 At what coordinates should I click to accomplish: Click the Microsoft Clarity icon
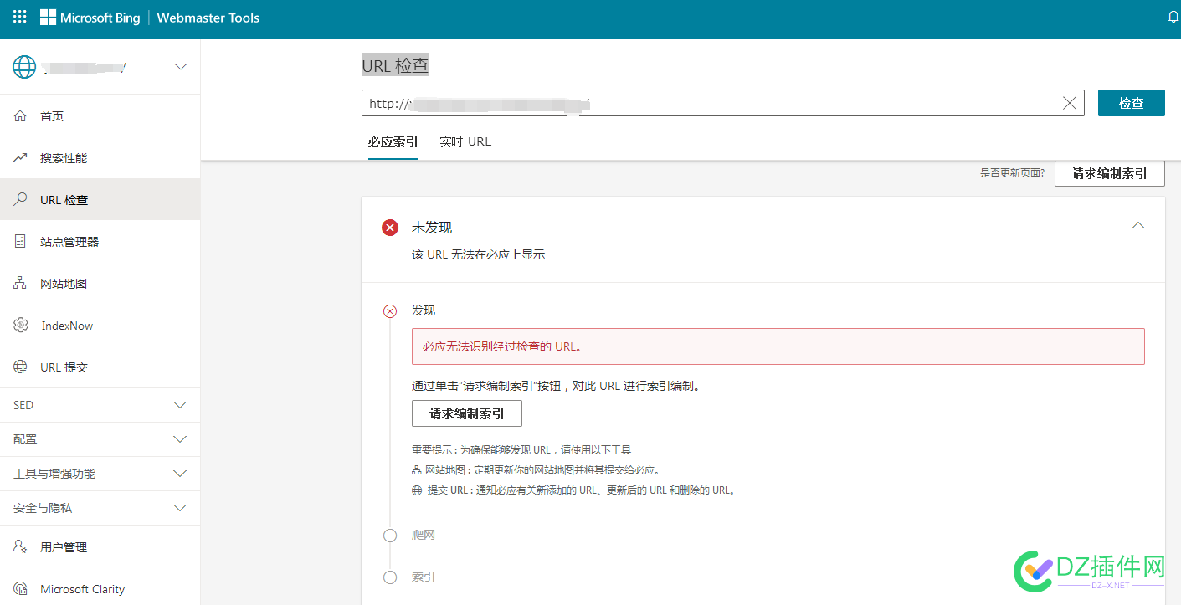(21, 588)
